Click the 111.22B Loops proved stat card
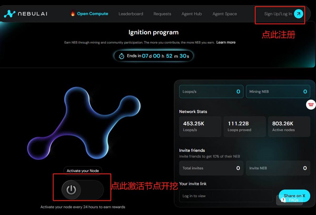 [x=245, y=126]
